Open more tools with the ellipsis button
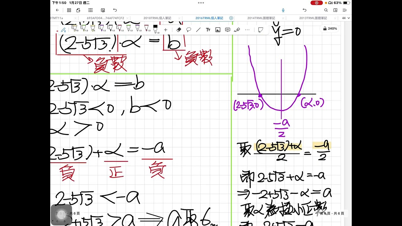402x226 pixels. pos(247,30)
